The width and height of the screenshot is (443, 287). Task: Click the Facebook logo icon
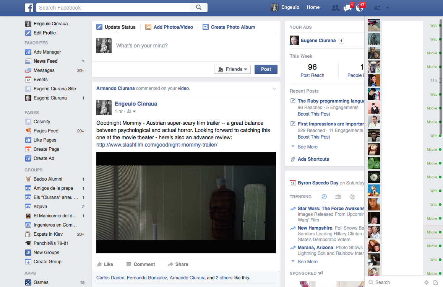[x=29, y=8]
